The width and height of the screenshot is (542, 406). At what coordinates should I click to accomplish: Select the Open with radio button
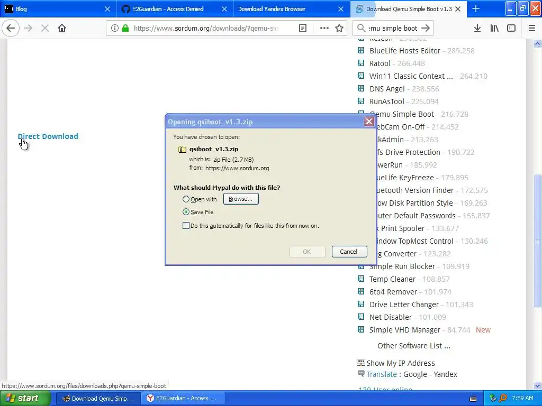186,199
